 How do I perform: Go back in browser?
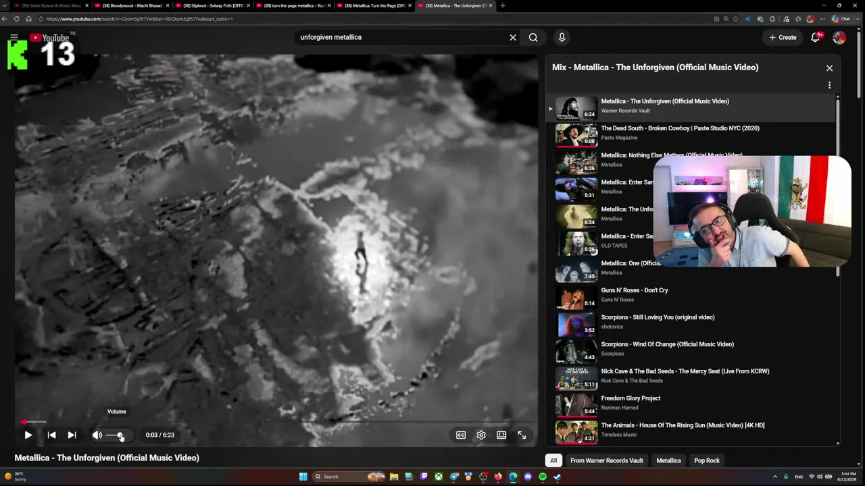tap(5, 19)
